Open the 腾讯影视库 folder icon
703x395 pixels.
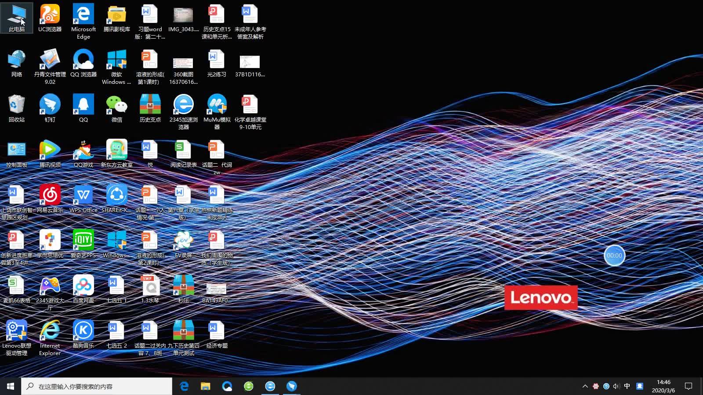[x=117, y=18]
